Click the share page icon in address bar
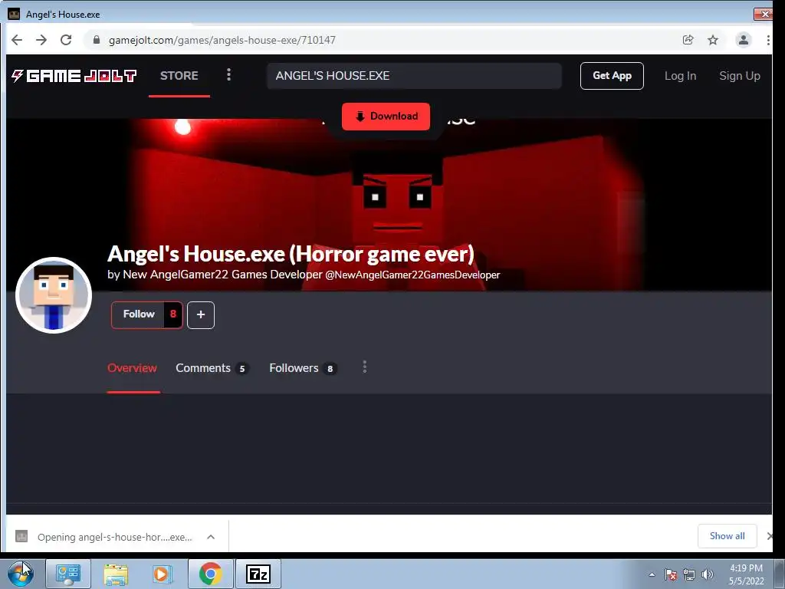 pos(688,40)
